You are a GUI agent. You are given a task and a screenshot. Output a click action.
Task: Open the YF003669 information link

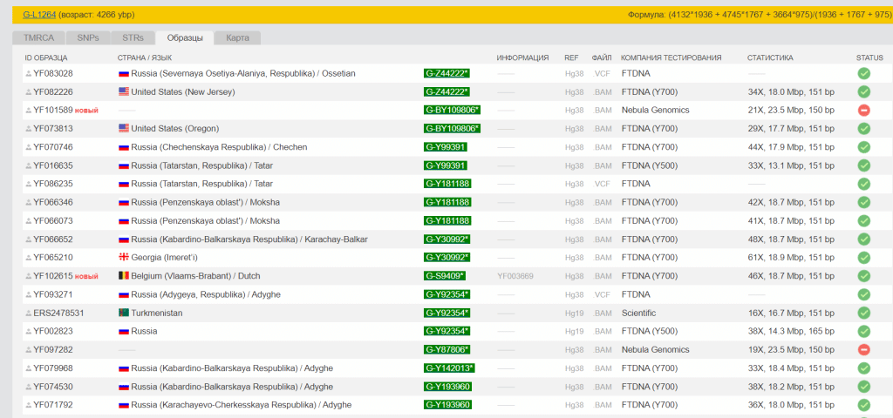point(515,276)
